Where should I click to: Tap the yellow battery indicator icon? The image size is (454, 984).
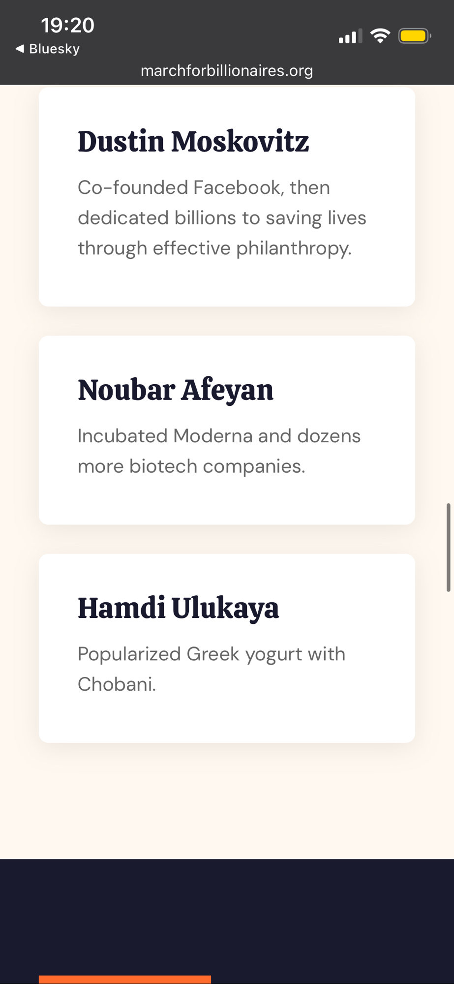click(x=414, y=36)
